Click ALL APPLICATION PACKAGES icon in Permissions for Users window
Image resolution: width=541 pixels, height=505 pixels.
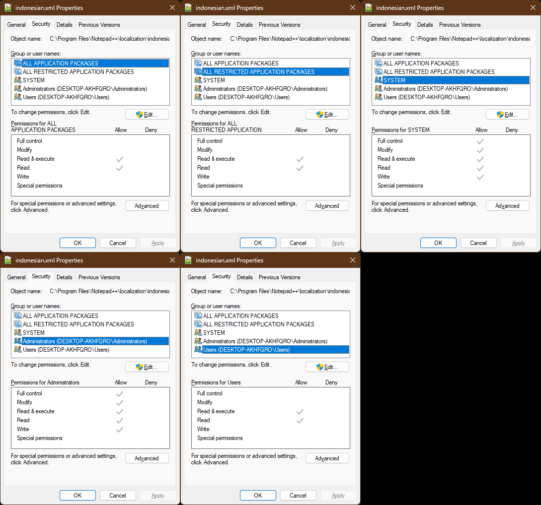(198, 316)
